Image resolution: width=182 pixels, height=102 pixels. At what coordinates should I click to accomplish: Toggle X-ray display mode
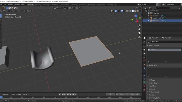coord(127,11)
